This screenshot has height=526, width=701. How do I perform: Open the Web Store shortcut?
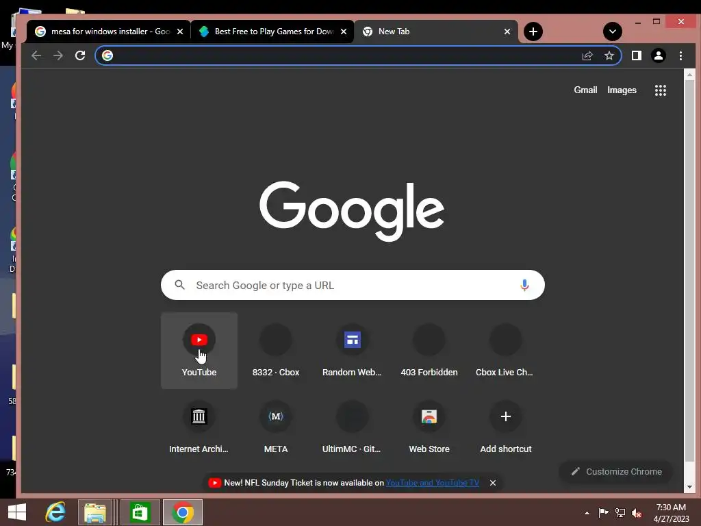[429, 427]
